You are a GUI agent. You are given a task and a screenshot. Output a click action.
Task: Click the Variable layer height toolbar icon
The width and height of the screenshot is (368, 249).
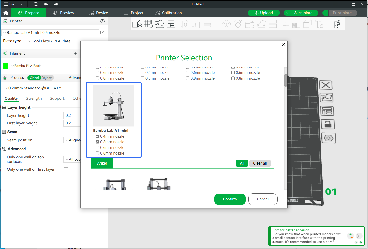pos(207,24)
